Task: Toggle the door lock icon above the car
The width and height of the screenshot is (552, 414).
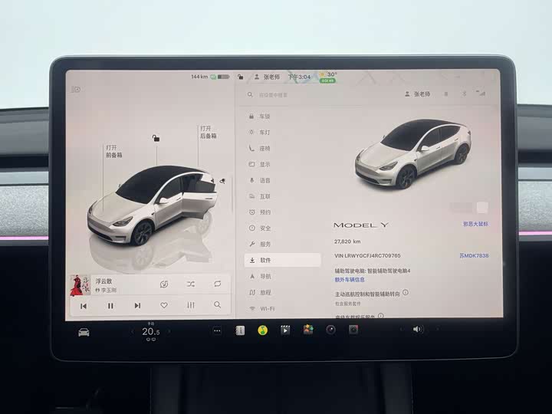Action: 156,138
